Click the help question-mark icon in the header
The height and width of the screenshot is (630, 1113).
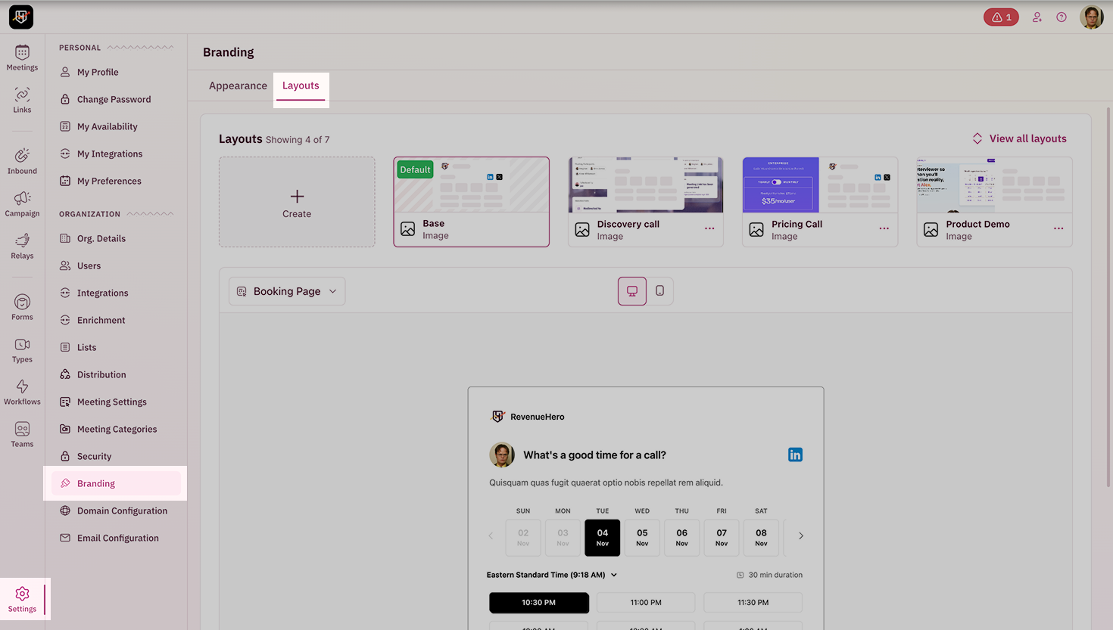1061,17
